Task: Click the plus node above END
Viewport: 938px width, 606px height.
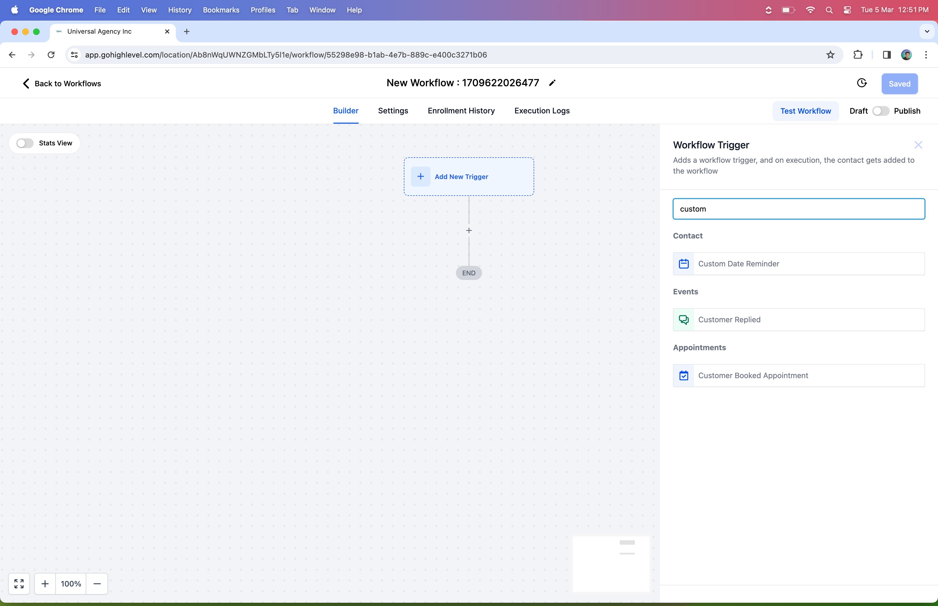Action: (469, 231)
